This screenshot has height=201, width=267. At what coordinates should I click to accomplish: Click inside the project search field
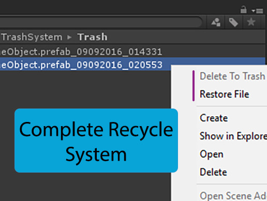(101, 22)
